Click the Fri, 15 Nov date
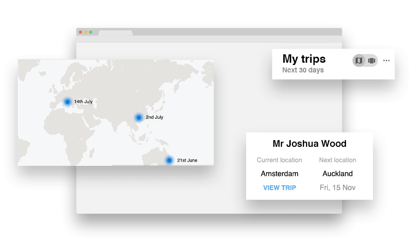This screenshot has height=249, width=418. click(338, 188)
